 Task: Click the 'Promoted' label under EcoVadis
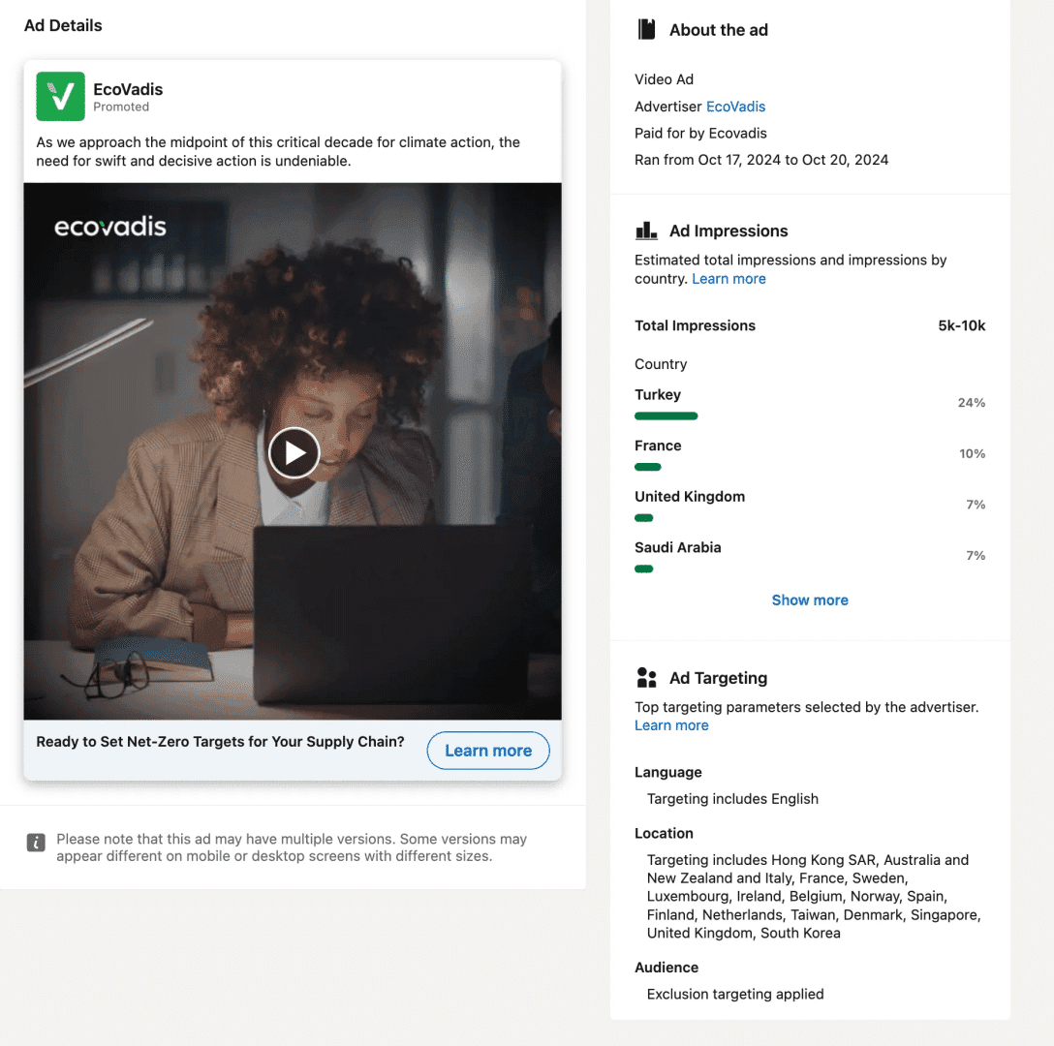(121, 107)
